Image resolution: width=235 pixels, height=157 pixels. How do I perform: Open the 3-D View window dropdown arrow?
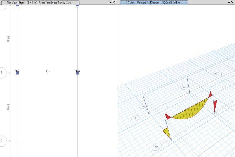click(x=229, y=3)
